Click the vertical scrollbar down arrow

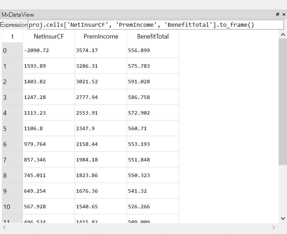pos(283,218)
